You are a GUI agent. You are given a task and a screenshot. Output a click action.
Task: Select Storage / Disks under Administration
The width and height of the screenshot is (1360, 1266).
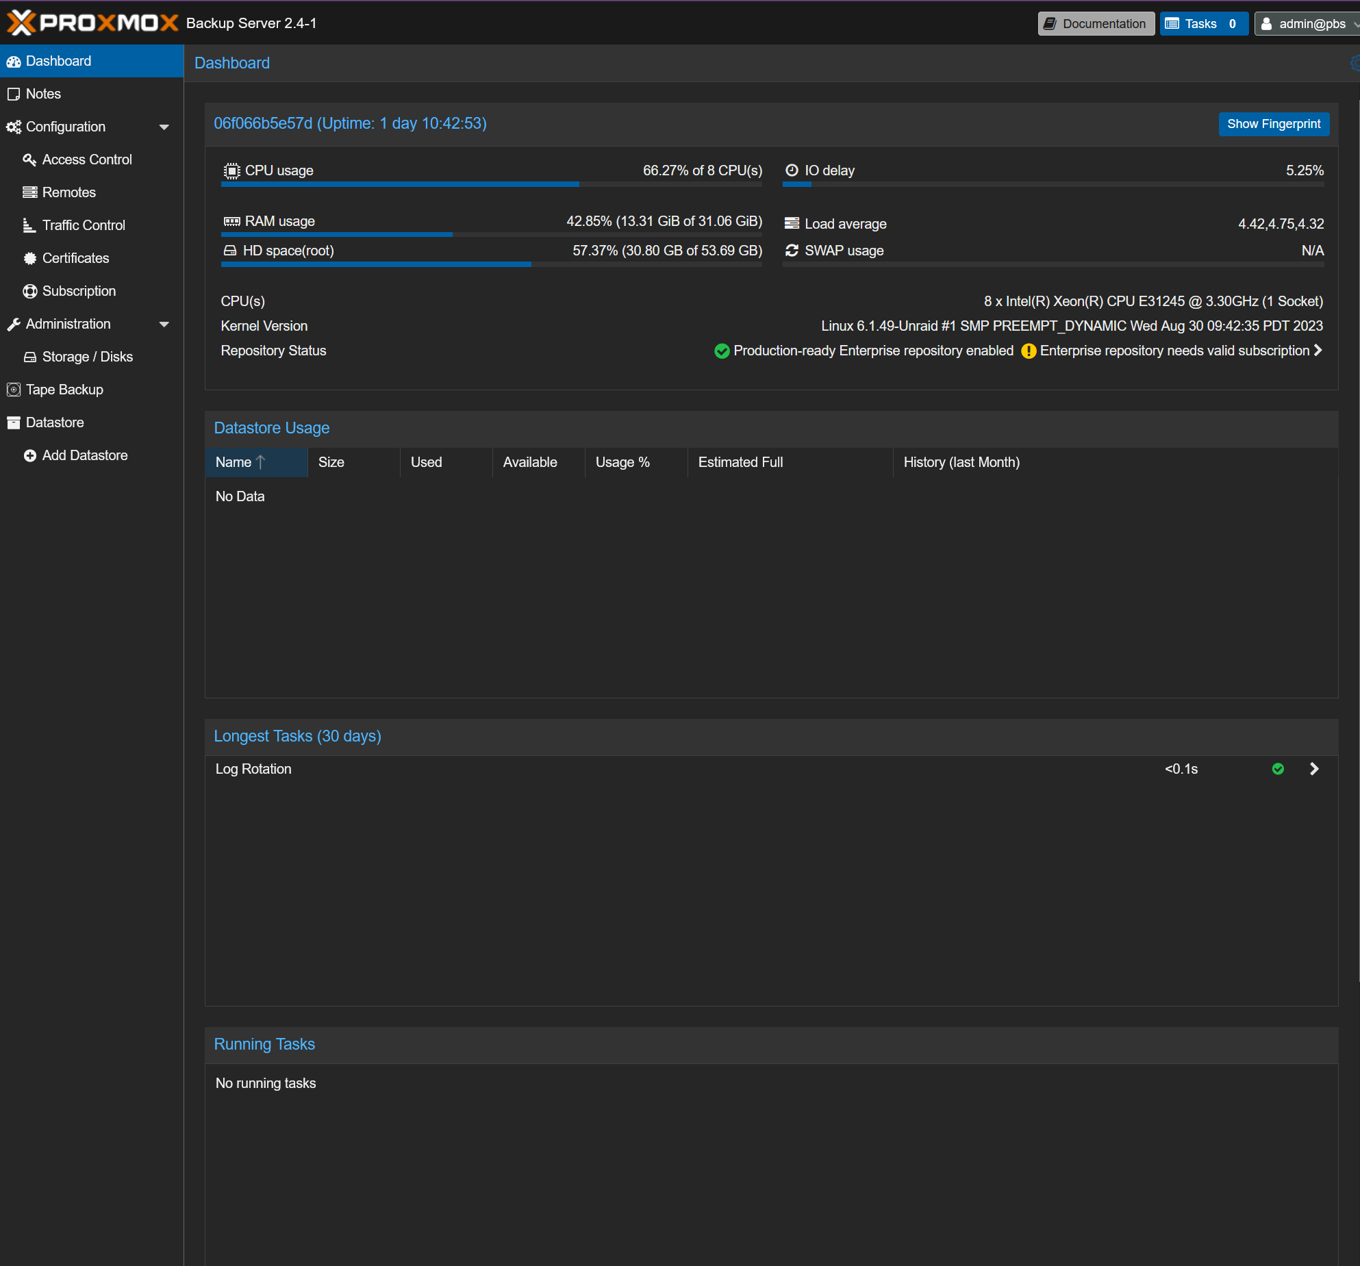88,356
